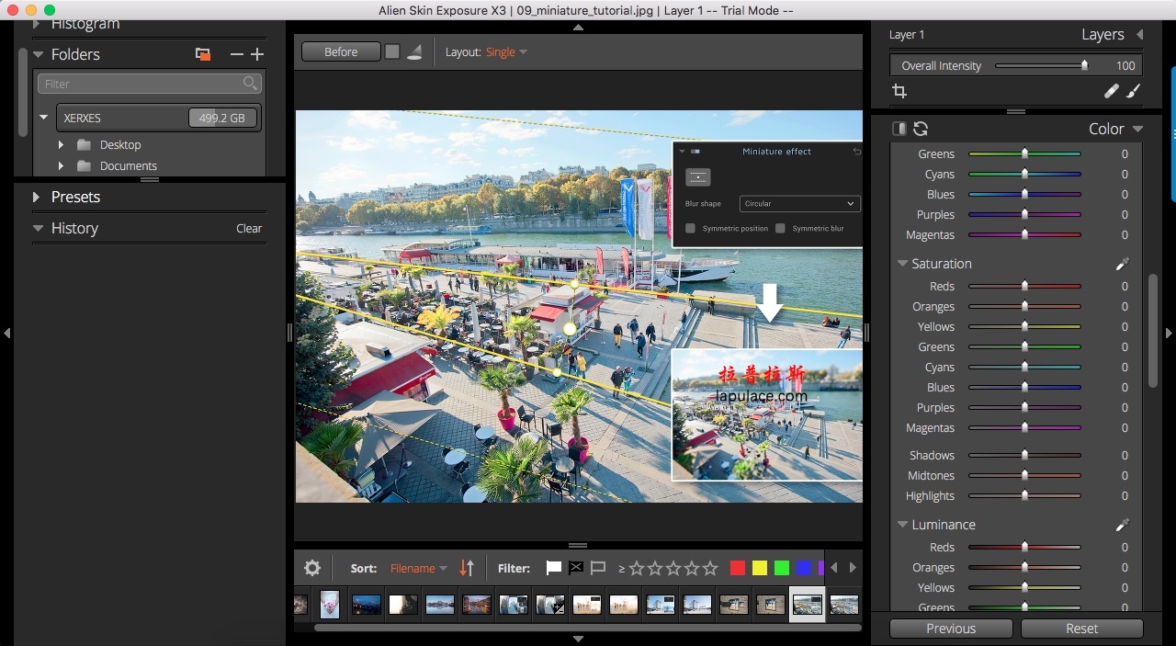Expand the Desktop folder tree item
Image resolution: width=1176 pixels, height=646 pixels.
point(61,144)
